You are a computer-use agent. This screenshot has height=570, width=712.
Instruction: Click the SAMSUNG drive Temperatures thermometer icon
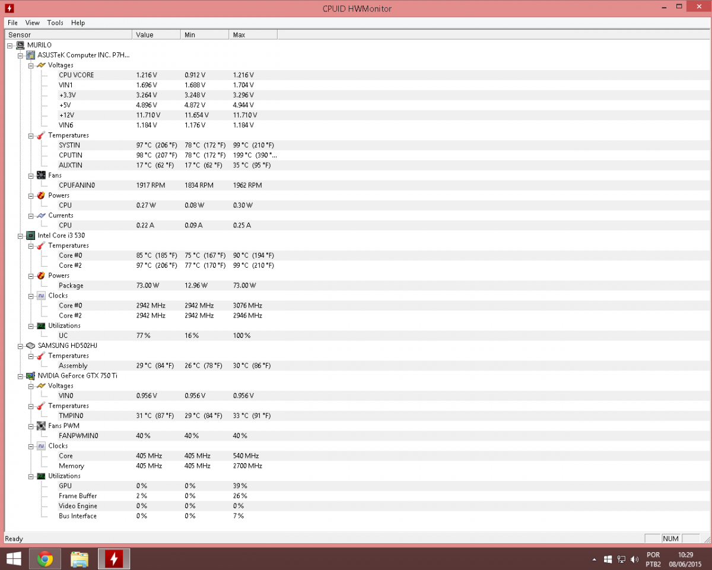(x=41, y=356)
